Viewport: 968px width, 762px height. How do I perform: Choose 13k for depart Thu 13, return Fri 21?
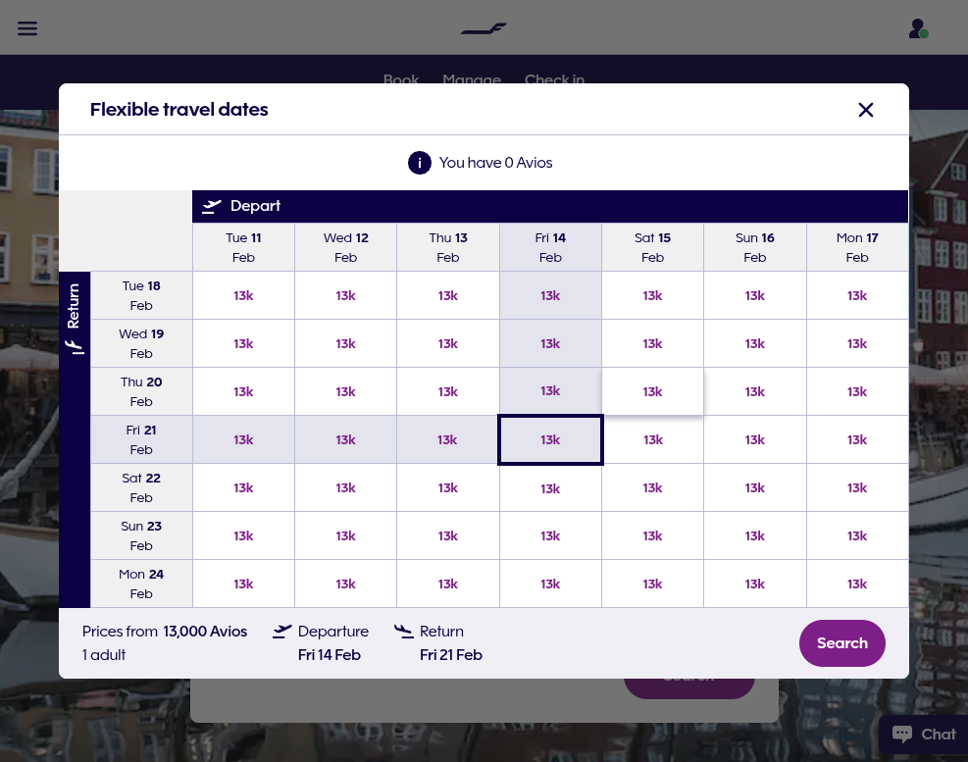(x=448, y=439)
